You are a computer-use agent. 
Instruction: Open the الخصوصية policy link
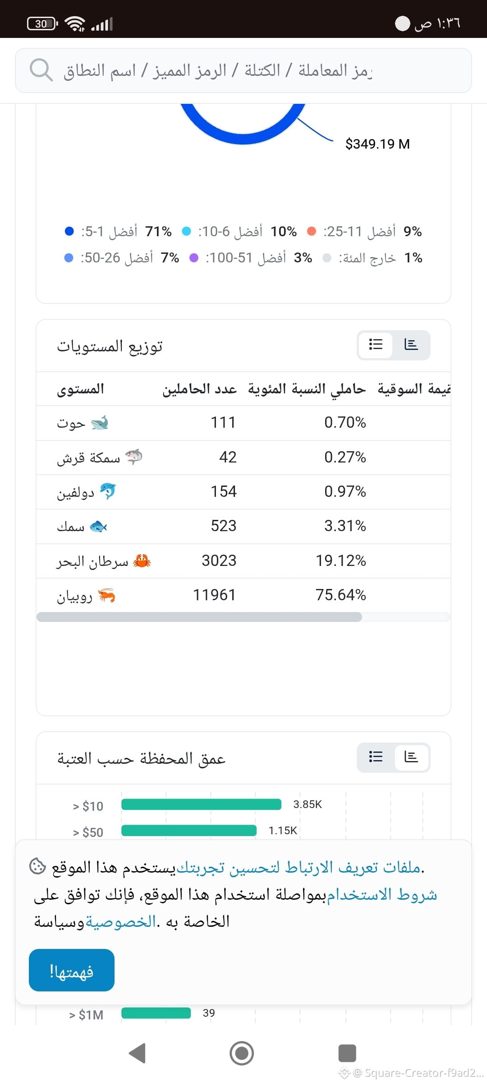click(x=120, y=921)
